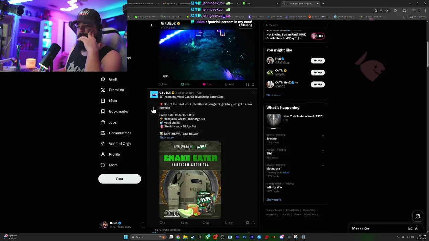Open account menu next to Billeh
429x241 pixels.
coord(142,225)
